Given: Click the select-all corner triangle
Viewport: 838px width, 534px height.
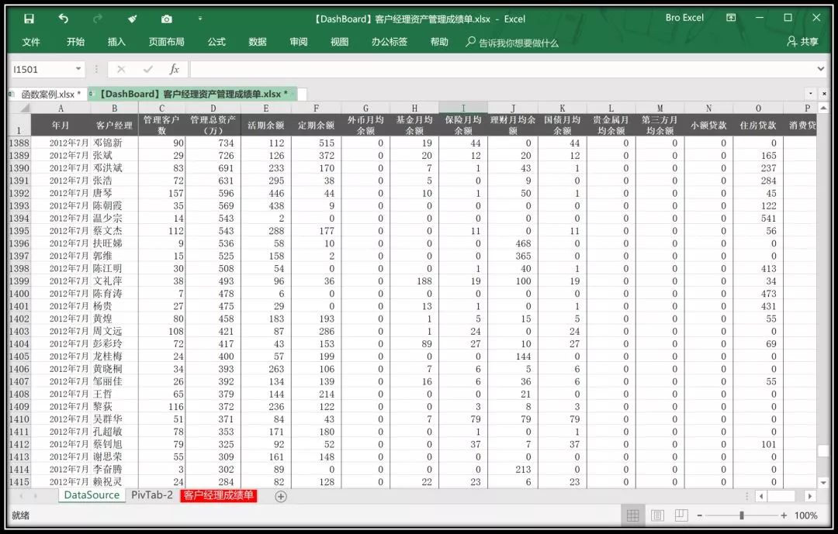Looking at the screenshot, I should 23,108.
